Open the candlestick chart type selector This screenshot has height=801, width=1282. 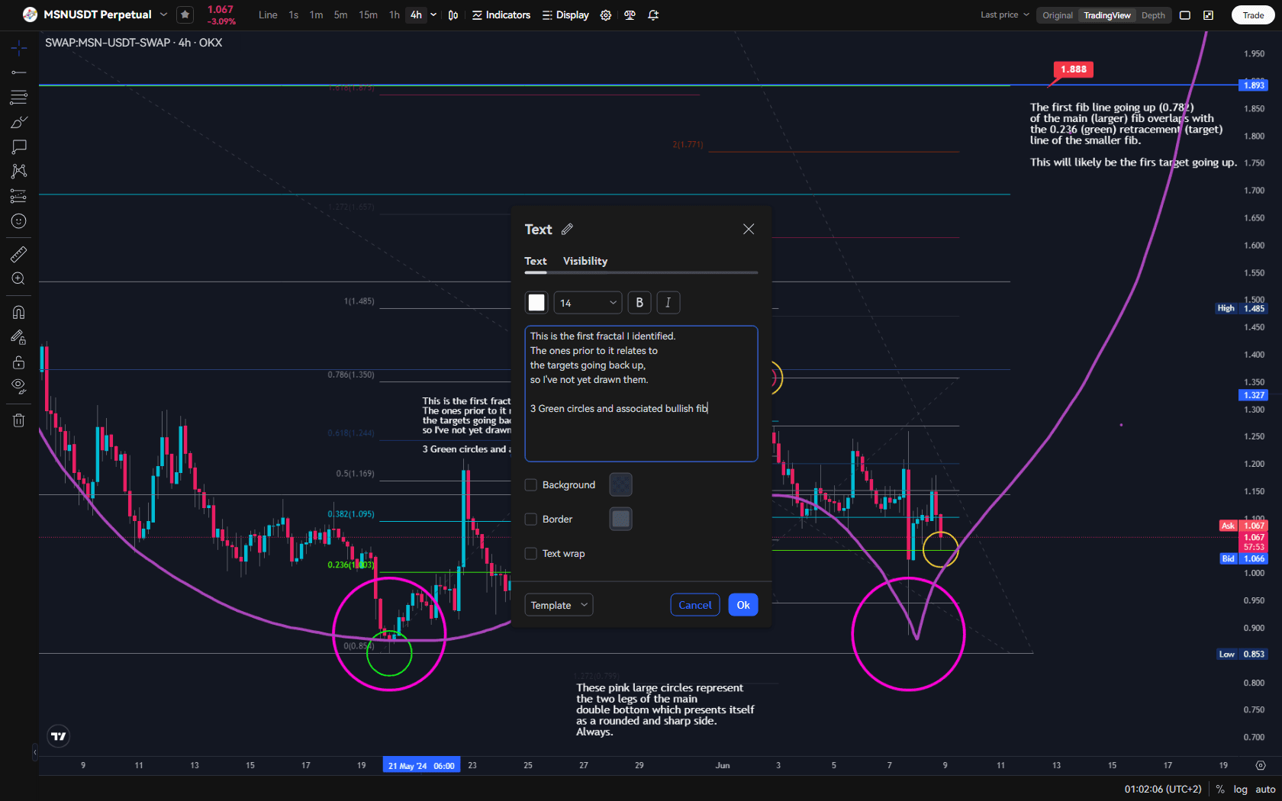453,15
